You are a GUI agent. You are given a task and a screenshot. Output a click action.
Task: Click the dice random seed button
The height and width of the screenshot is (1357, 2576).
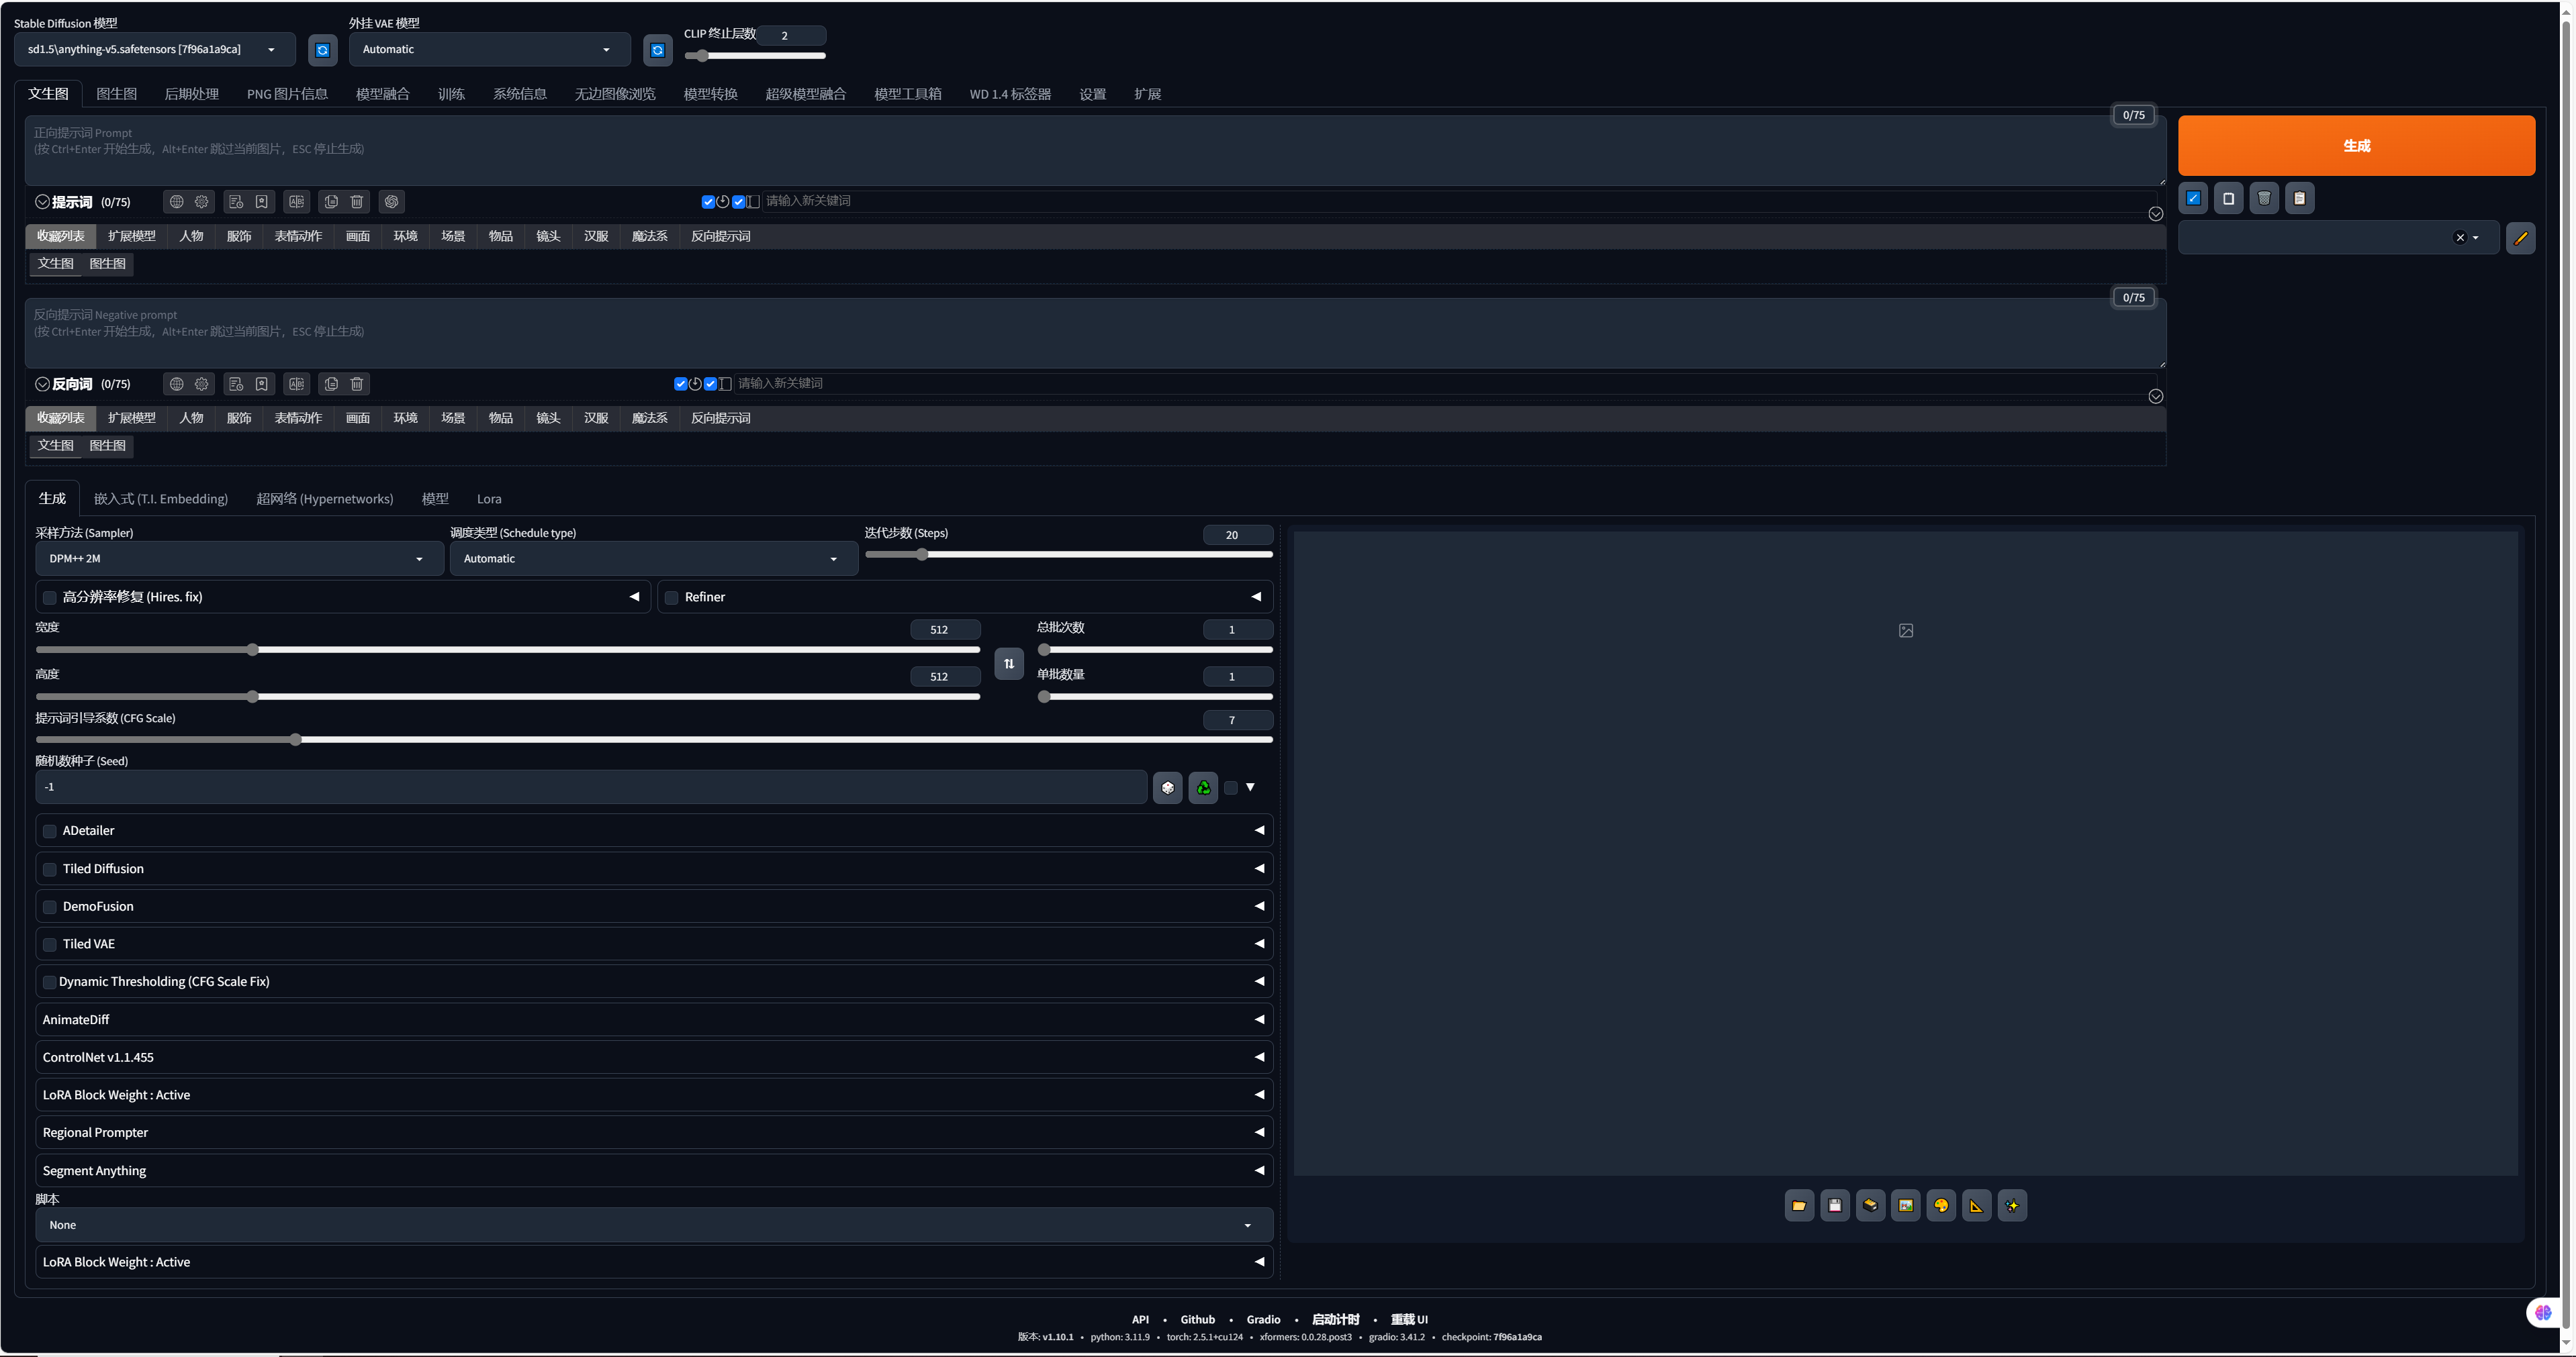point(1167,787)
